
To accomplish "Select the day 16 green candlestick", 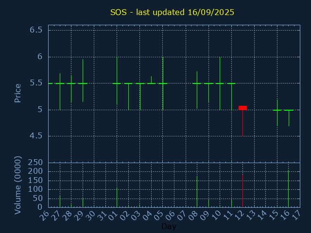I will [x=289, y=117].
